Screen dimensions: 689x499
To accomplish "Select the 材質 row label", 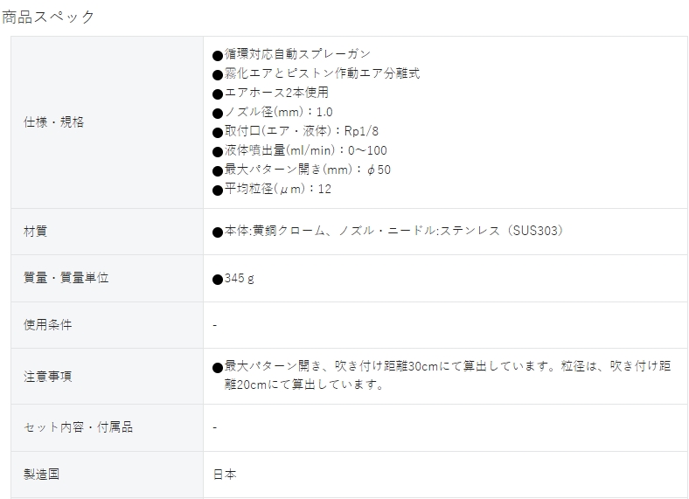I will [35, 232].
